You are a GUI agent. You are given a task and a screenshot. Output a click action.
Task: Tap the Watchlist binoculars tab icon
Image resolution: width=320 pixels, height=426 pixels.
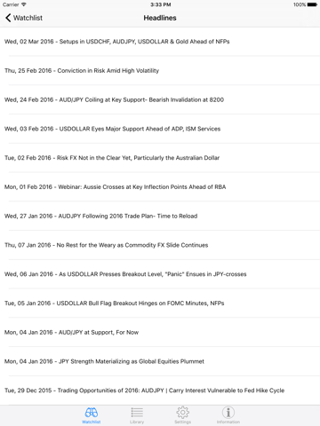coord(92,412)
